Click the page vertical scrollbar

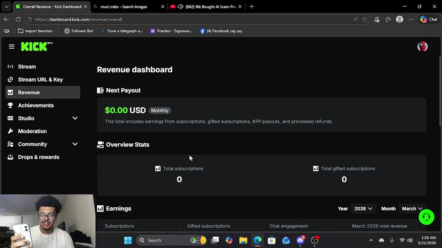(x=440, y=91)
